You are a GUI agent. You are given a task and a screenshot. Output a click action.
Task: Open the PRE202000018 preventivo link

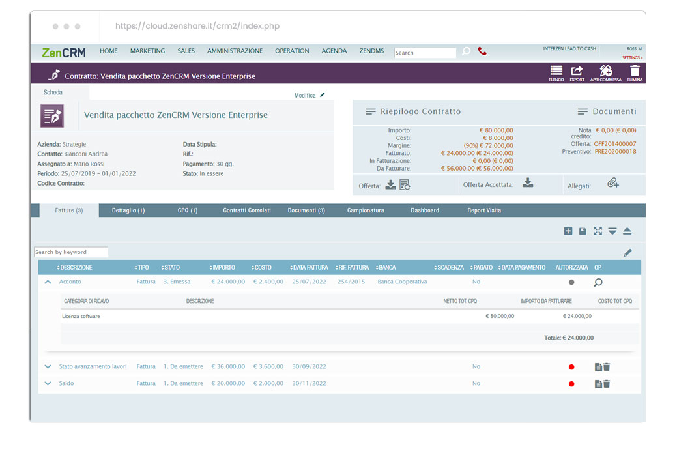tap(615, 152)
